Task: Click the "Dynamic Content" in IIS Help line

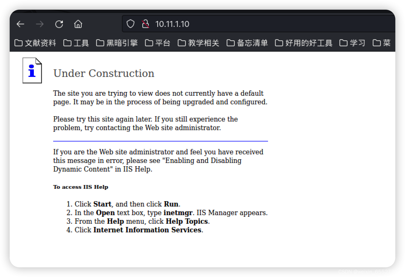Action: pos(103,169)
